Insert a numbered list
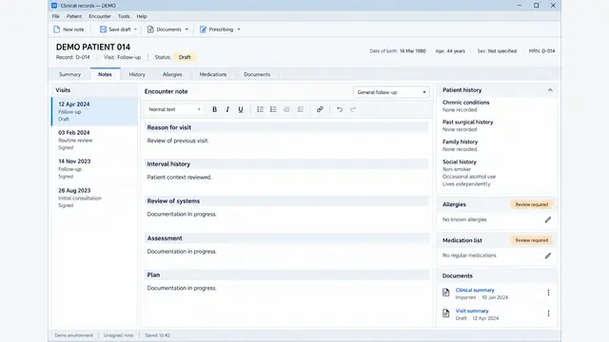The height and width of the screenshot is (342, 609). (260, 110)
